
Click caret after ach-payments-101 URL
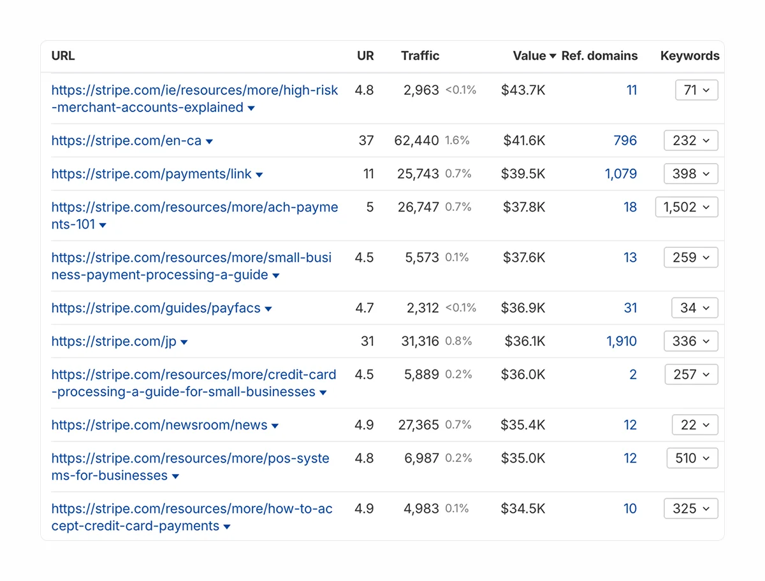[x=103, y=226]
